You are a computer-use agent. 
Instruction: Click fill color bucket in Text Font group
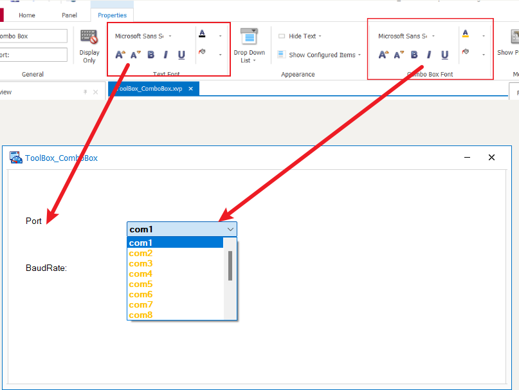[202, 51]
